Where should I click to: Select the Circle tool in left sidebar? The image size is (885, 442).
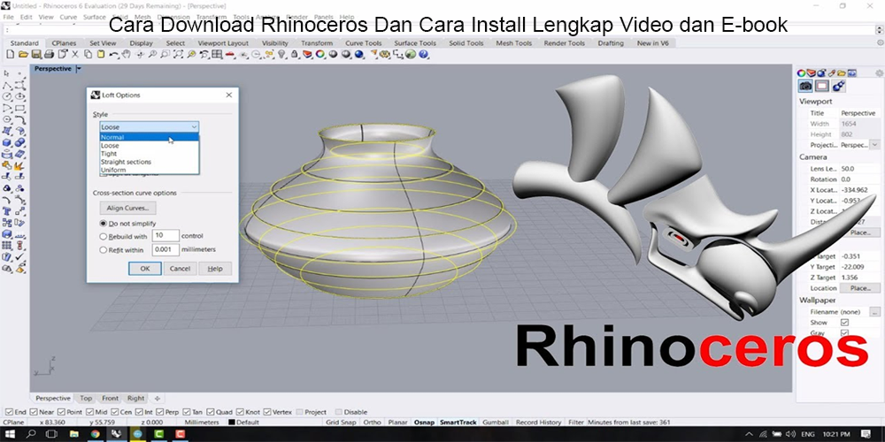[7, 97]
